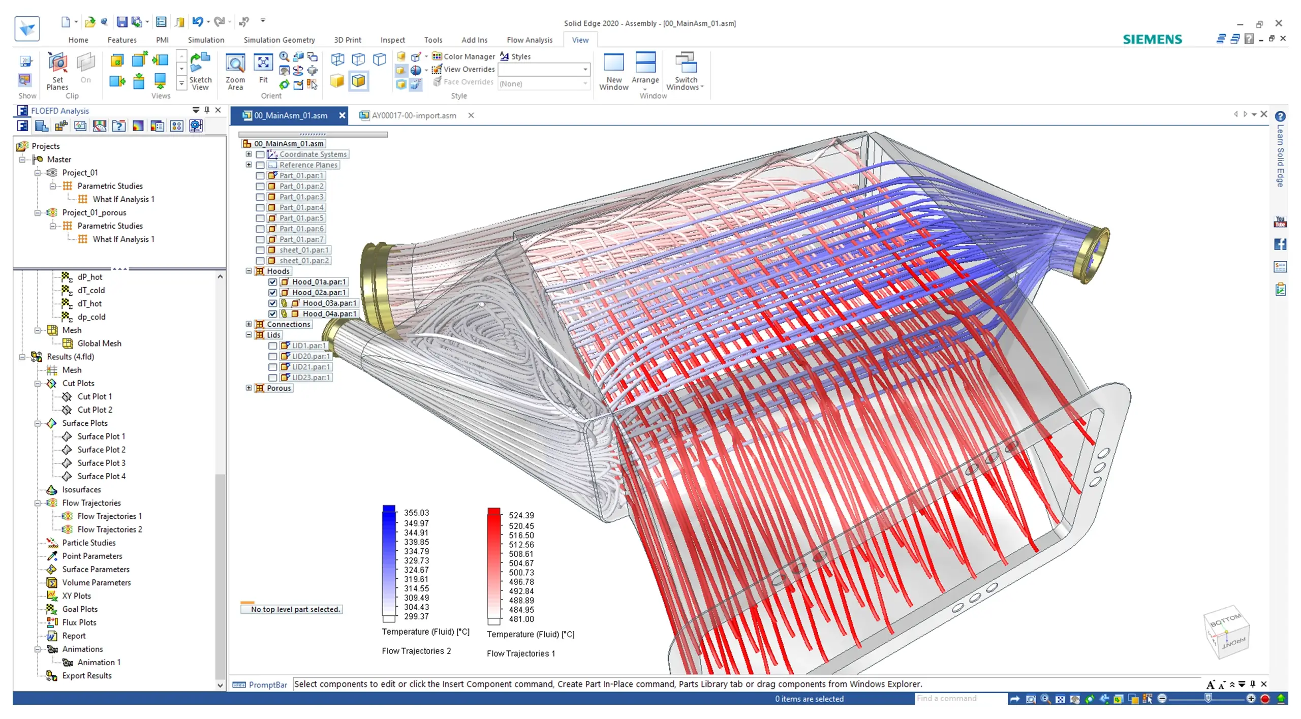Screen dimensions: 1301x719
Task: Click the Cut Plot 1 icon
Action: [x=67, y=396]
